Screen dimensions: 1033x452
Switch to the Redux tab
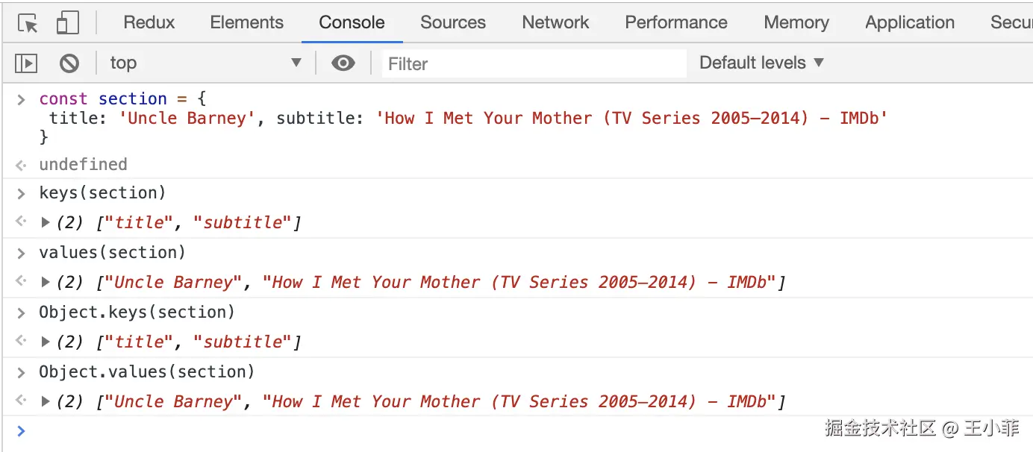coord(149,22)
